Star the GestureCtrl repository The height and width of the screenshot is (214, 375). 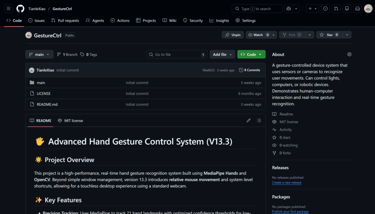(x=329, y=35)
